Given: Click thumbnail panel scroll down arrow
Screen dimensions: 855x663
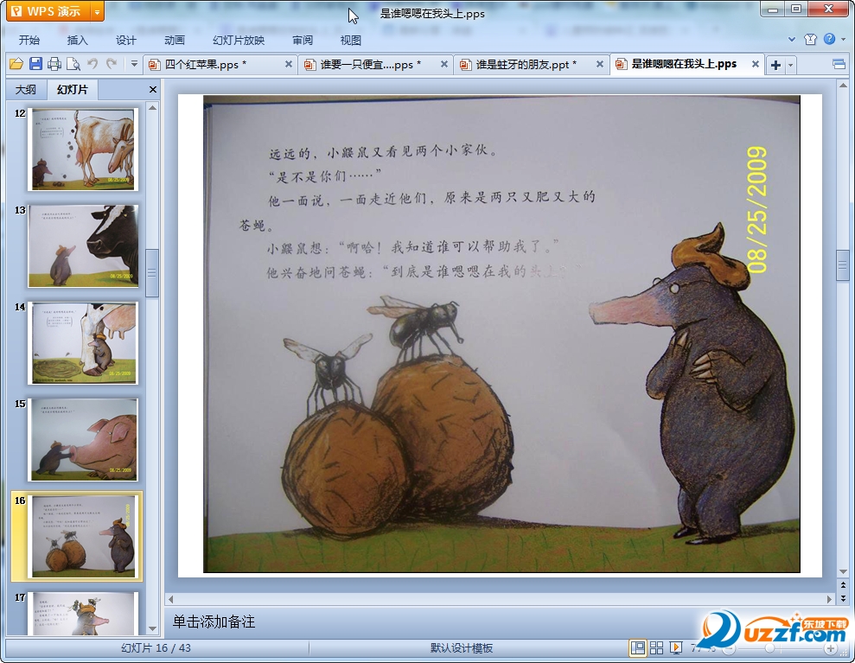Looking at the screenshot, I should coord(153,628).
